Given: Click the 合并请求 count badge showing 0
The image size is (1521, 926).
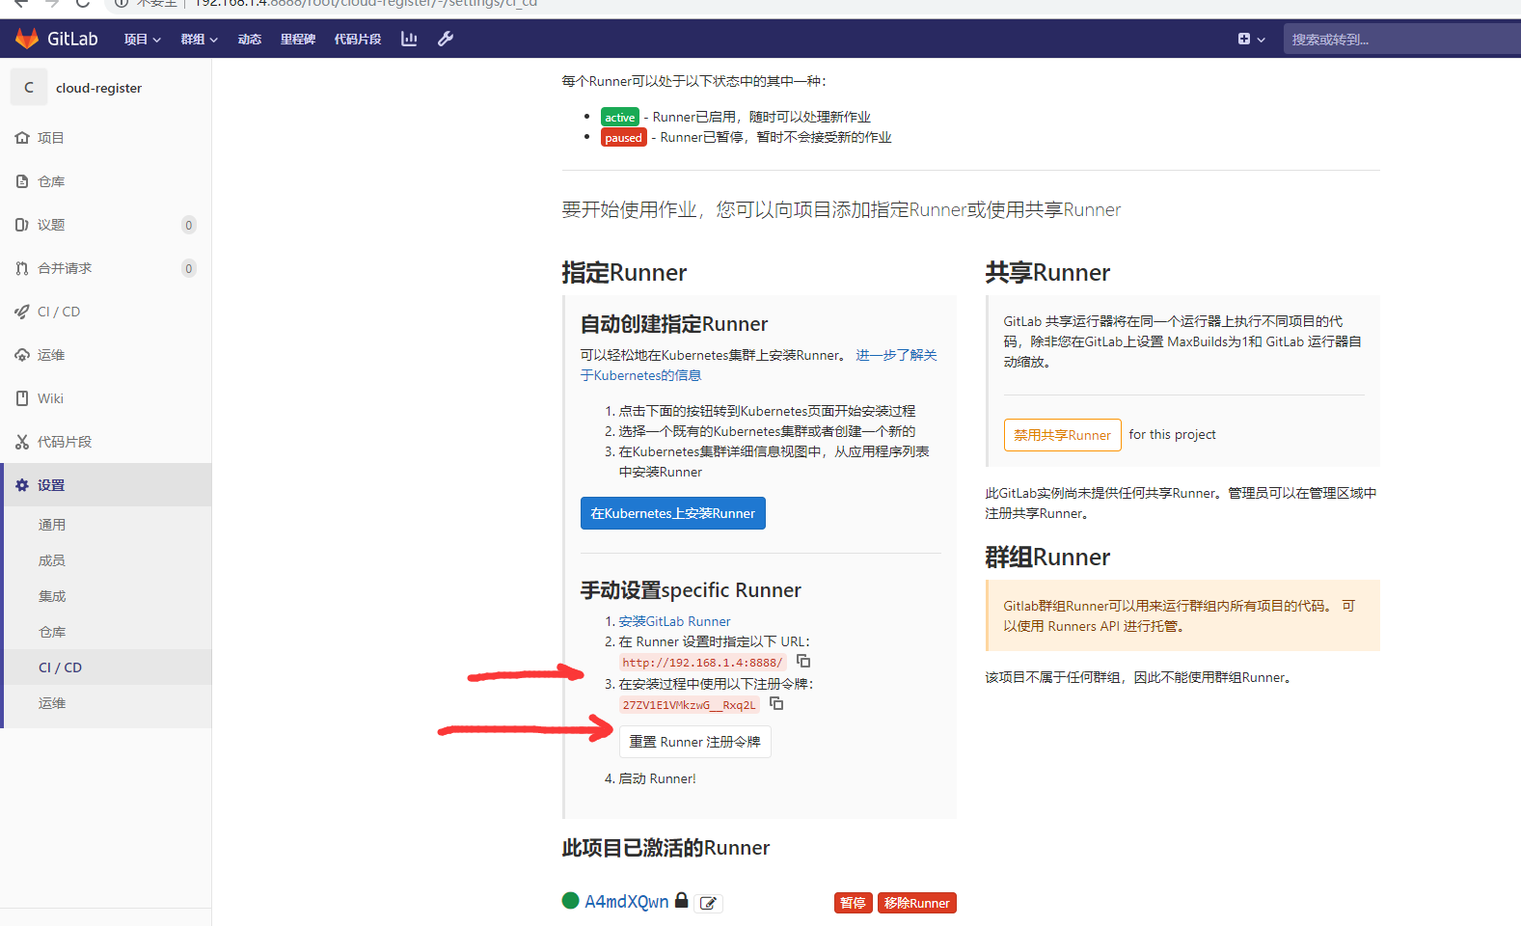Looking at the screenshot, I should click(189, 268).
